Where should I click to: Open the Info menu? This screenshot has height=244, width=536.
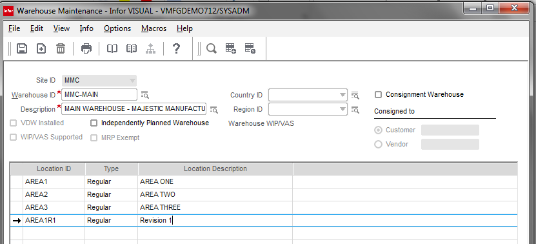point(86,28)
